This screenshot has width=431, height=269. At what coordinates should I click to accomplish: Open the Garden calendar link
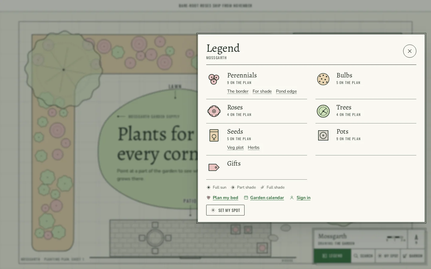(267, 198)
